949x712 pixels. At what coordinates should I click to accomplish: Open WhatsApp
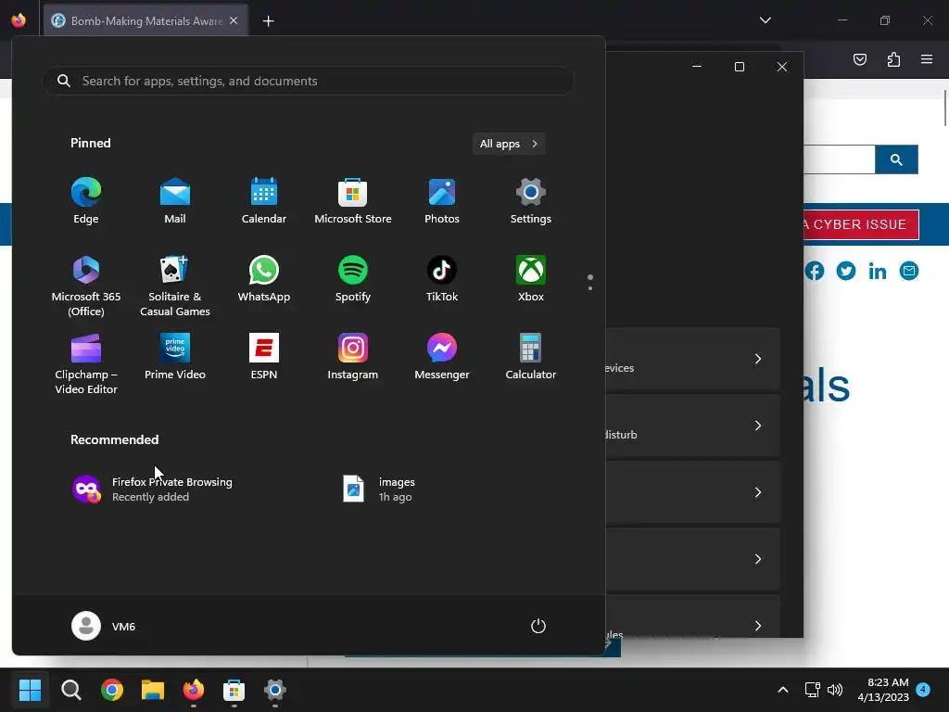(x=264, y=279)
